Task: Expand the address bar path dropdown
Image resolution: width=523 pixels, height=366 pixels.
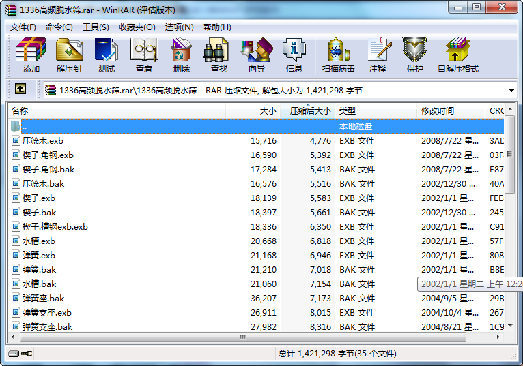Action: 511,91
